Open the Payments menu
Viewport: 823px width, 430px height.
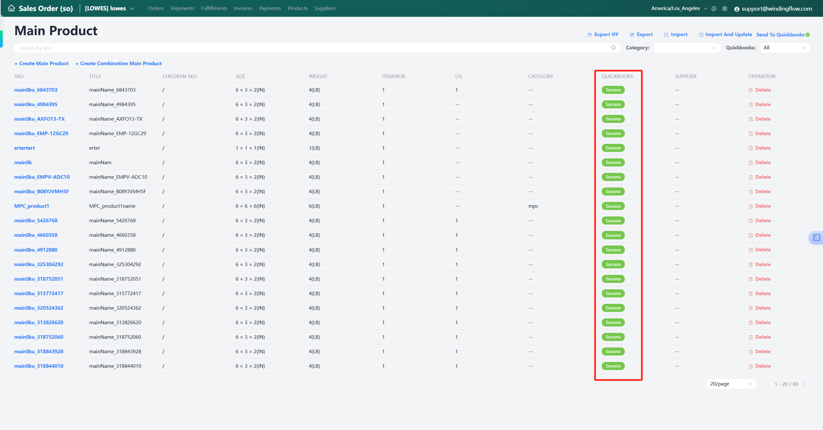270,8
